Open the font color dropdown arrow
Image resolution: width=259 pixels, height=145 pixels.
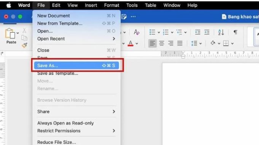coord(137,44)
